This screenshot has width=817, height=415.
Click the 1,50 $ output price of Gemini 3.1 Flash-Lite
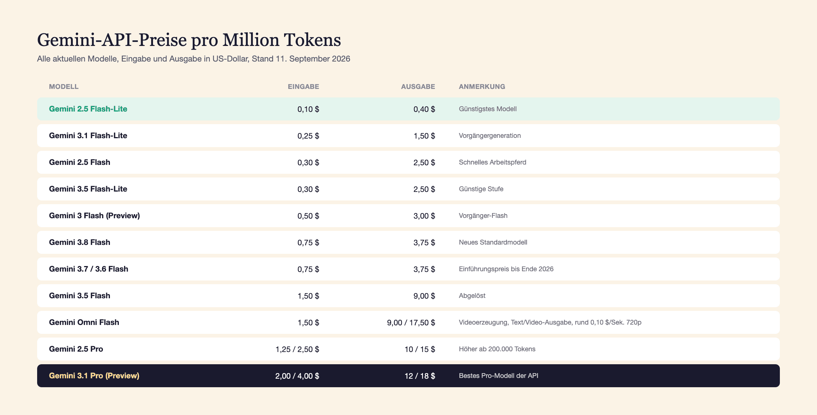(x=424, y=136)
